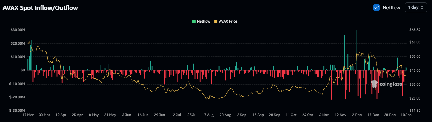Click the 10 Jan date label
The height and width of the screenshot is (122, 432).
pos(406,115)
